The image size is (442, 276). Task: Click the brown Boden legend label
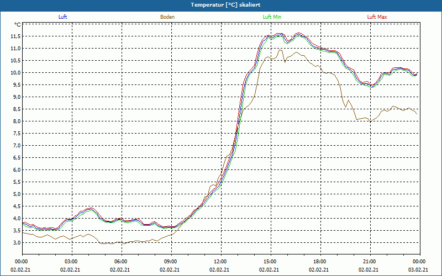[x=167, y=17]
